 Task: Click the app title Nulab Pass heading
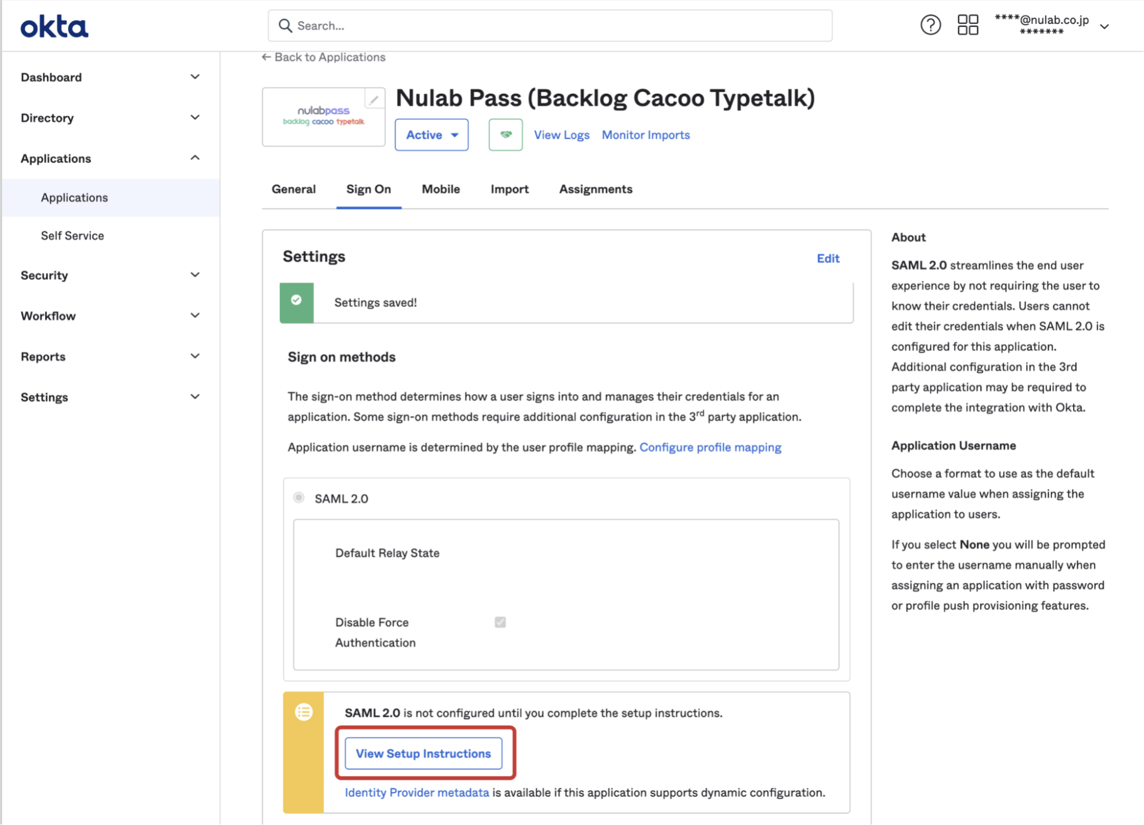tap(605, 98)
